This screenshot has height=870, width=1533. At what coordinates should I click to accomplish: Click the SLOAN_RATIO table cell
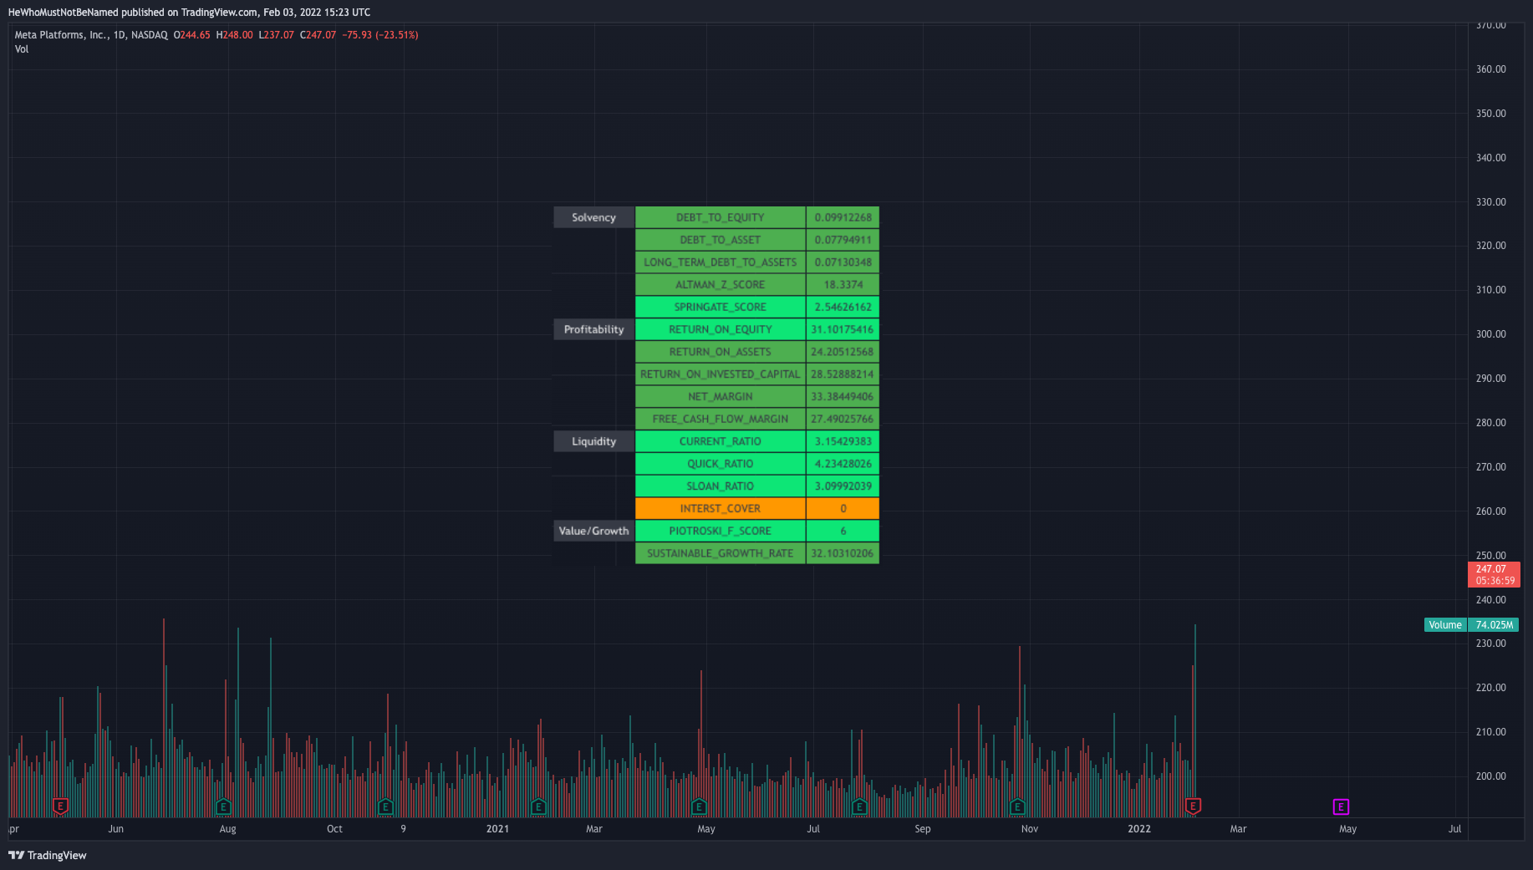point(721,486)
